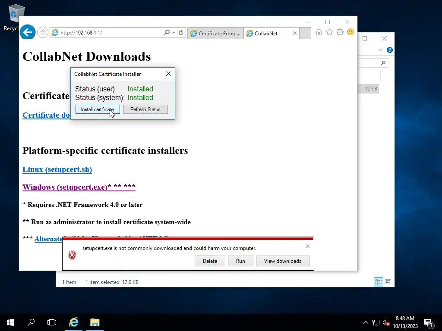Open the Windows Start menu
This screenshot has width=442, height=331.
(10, 322)
